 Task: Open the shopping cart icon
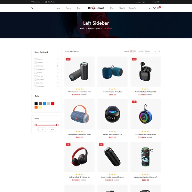[x=159, y=8]
